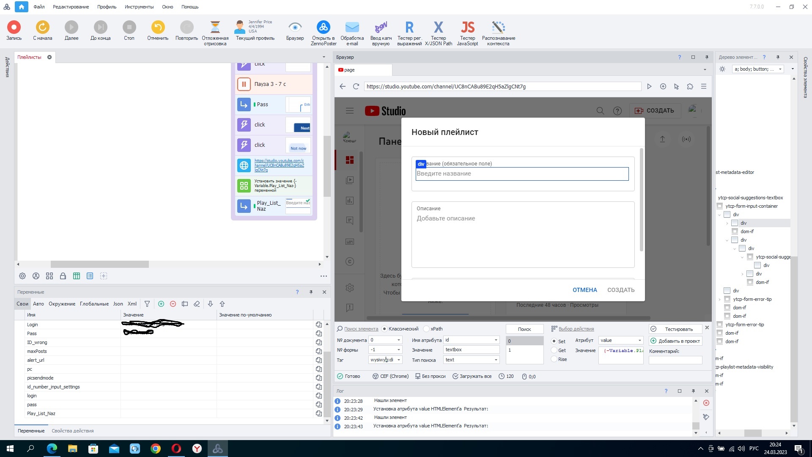
Task: Choose the Get action radio button
Action: pyautogui.click(x=554, y=350)
